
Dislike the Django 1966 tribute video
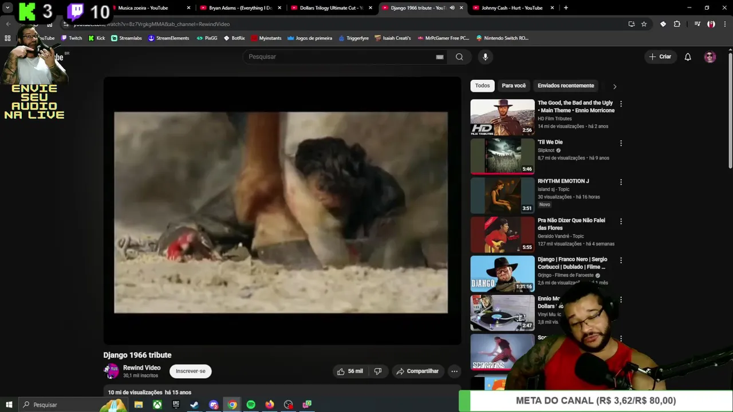coord(377,371)
